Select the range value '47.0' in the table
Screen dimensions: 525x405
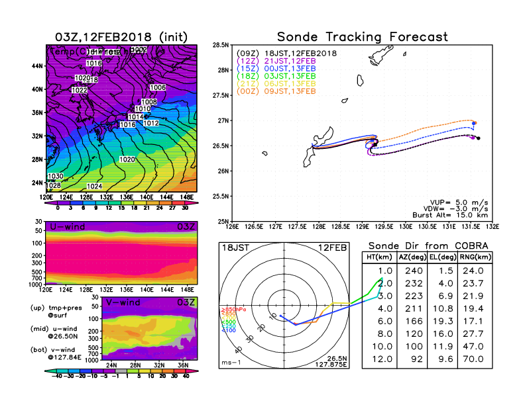473,347
